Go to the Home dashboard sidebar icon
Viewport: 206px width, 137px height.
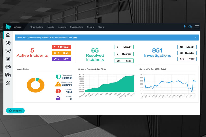(x=8, y=35)
